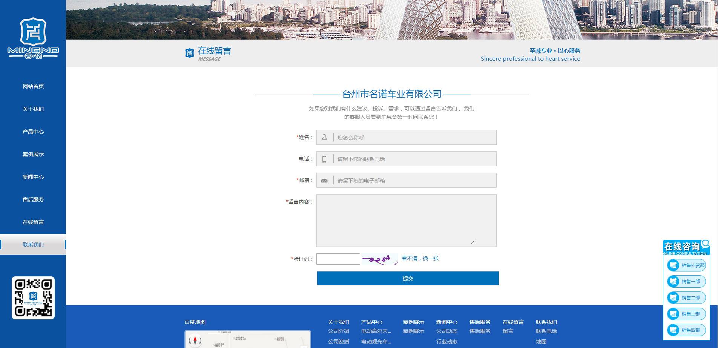Click the captcha verification image
Screen dimensions: 718x348
pyautogui.click(x=379, y=259)
